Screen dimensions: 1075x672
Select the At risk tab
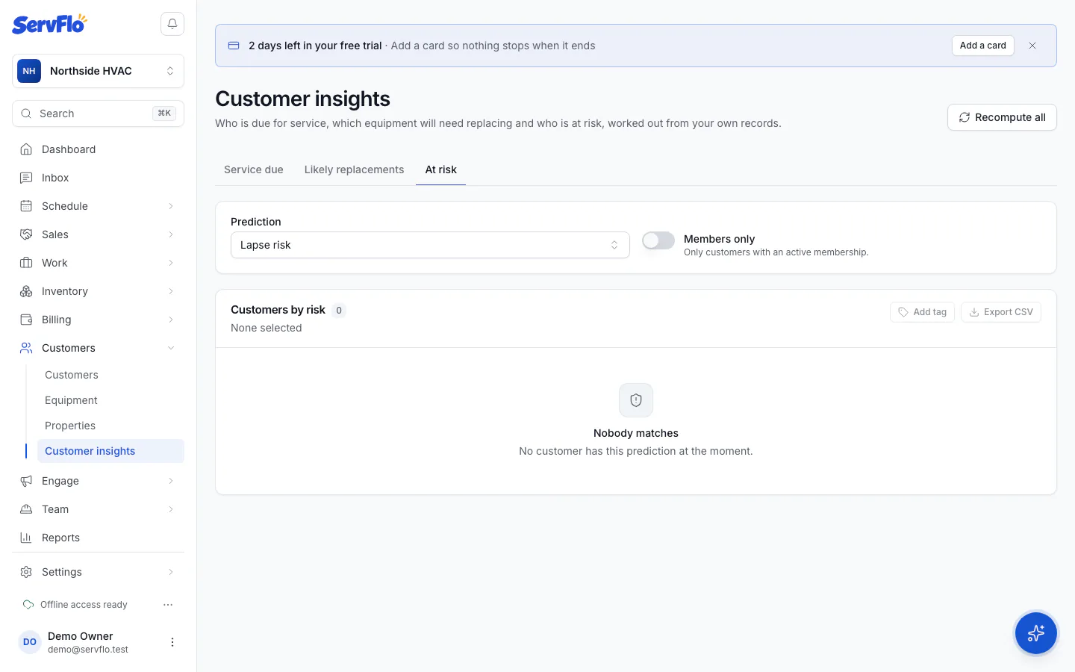pos(440,169)
